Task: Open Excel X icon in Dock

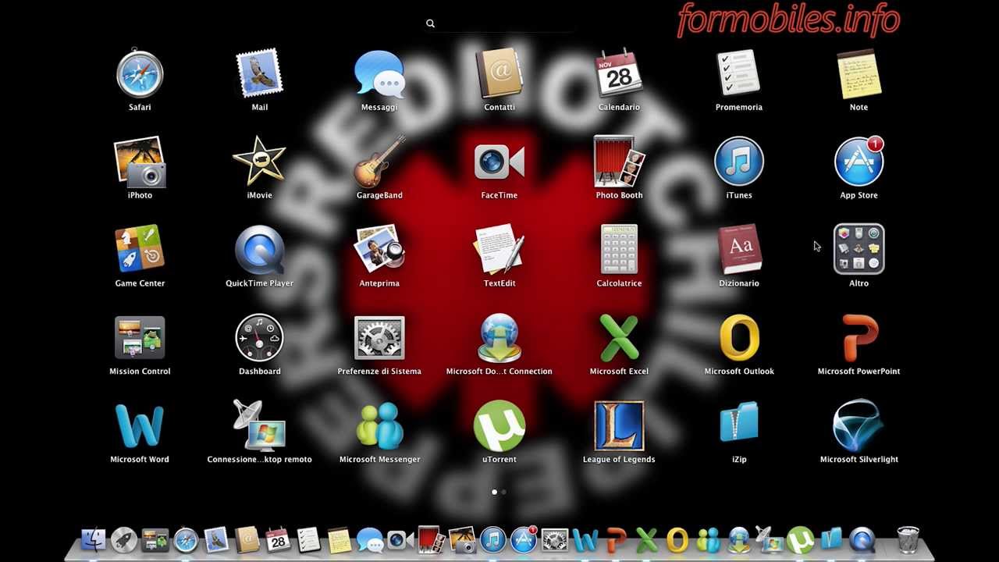Action: pyautogui.click(x=646, y=540)
